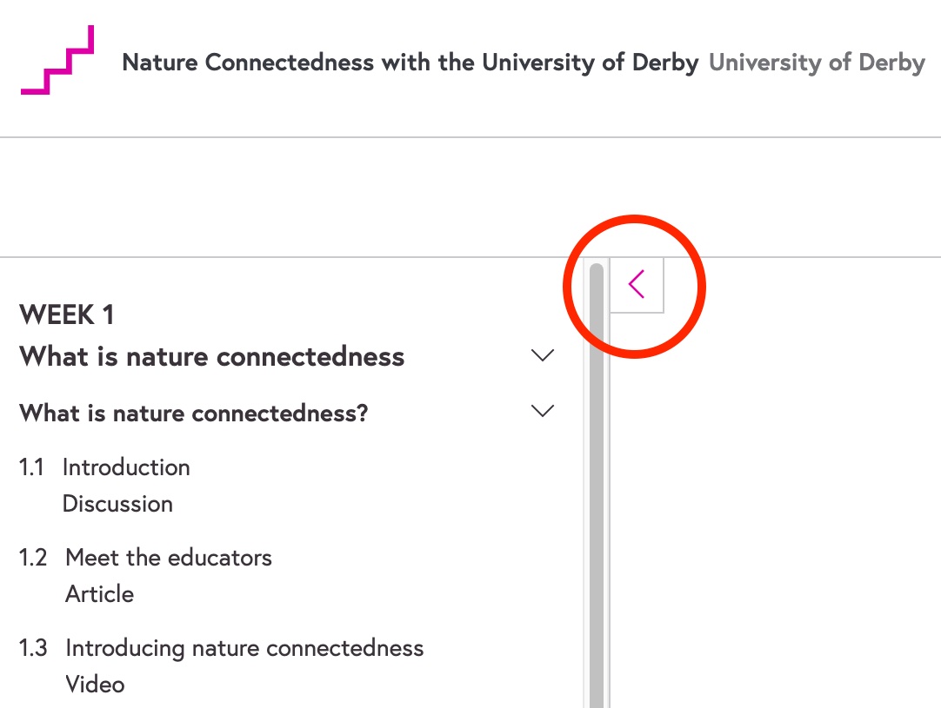
Task: Click the grey University of Derby link
Action: pyautogui.click(x=817, y=63)
